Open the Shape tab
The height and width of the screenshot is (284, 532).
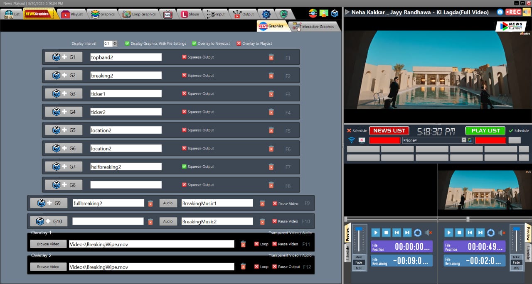[190, 14]
